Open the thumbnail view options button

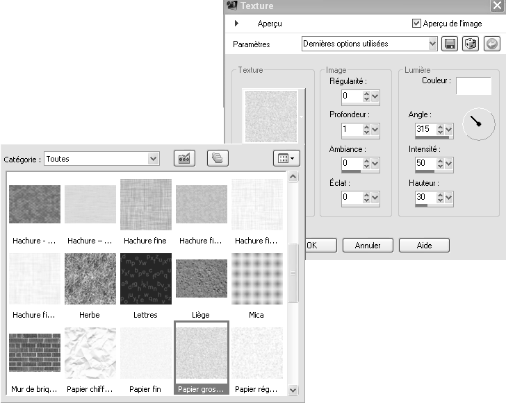point(286,158)
